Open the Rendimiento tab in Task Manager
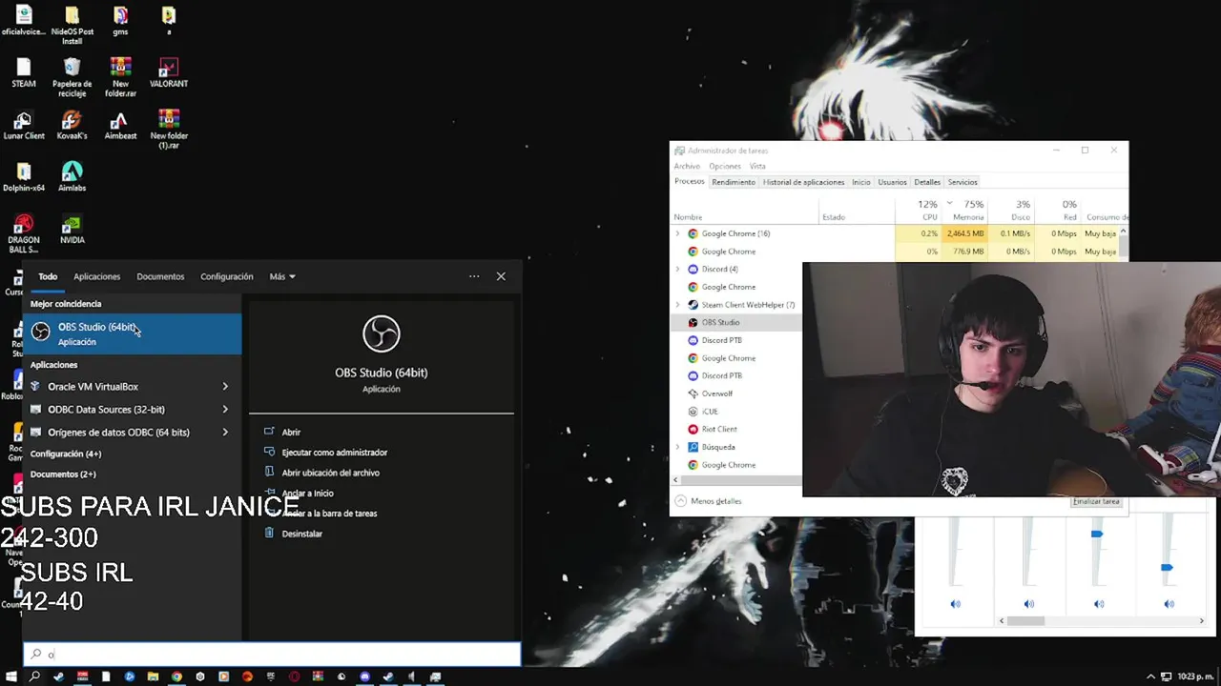This screenshot has height=686, width=1221. [x=734, y=182]
